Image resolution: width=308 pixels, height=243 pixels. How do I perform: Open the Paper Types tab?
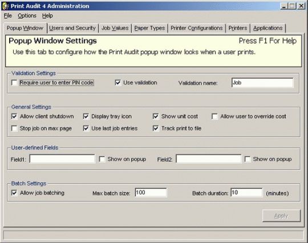pos(149,28)
